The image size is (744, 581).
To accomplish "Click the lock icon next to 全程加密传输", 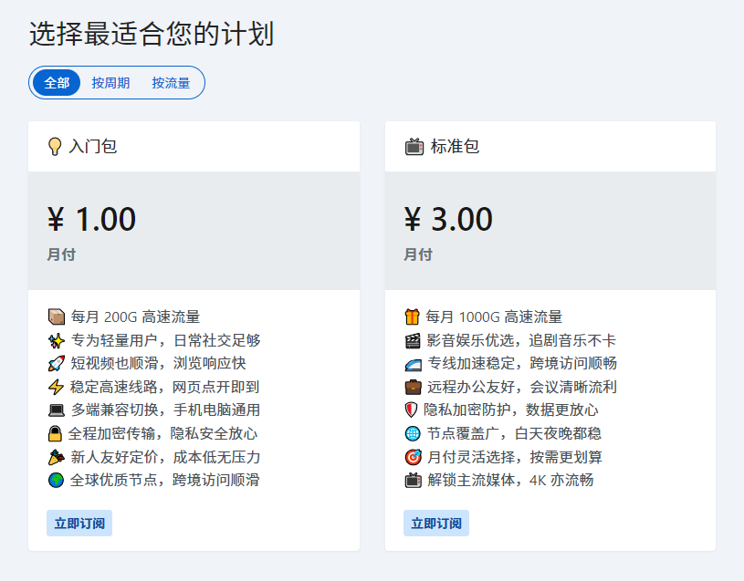I will (x=57, y=433).
